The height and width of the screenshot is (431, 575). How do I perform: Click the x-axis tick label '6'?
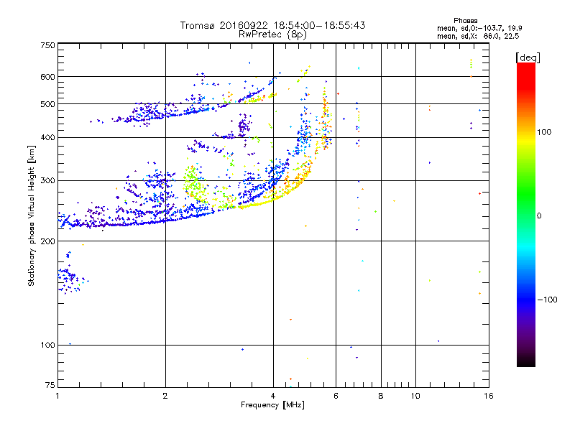pos(336,396)
